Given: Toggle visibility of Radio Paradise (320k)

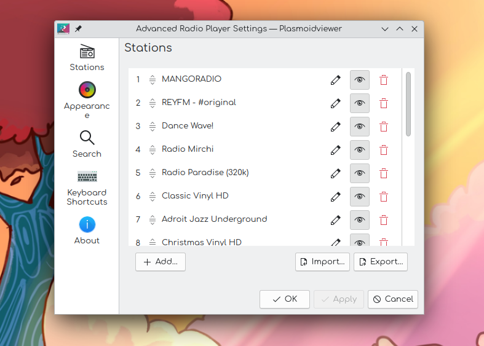Looking at the screenshot, I should pyautogui.click(x=360, y=173).
